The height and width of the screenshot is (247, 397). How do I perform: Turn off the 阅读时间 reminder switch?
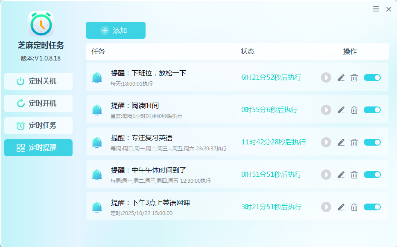pos(372,109)
